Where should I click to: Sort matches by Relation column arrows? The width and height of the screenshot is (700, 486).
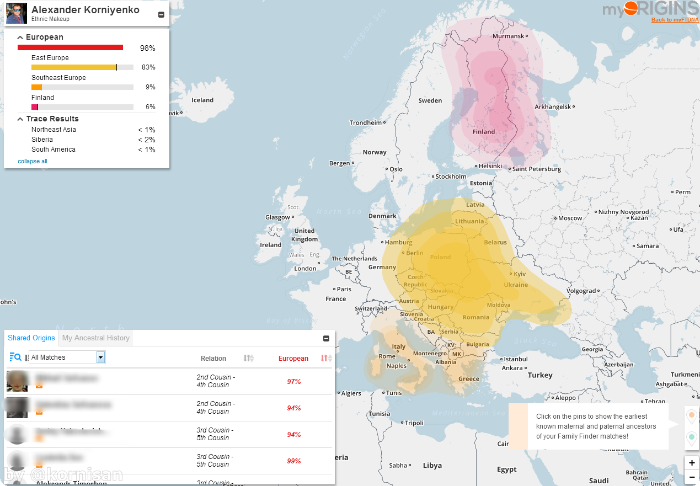(248, 359)
